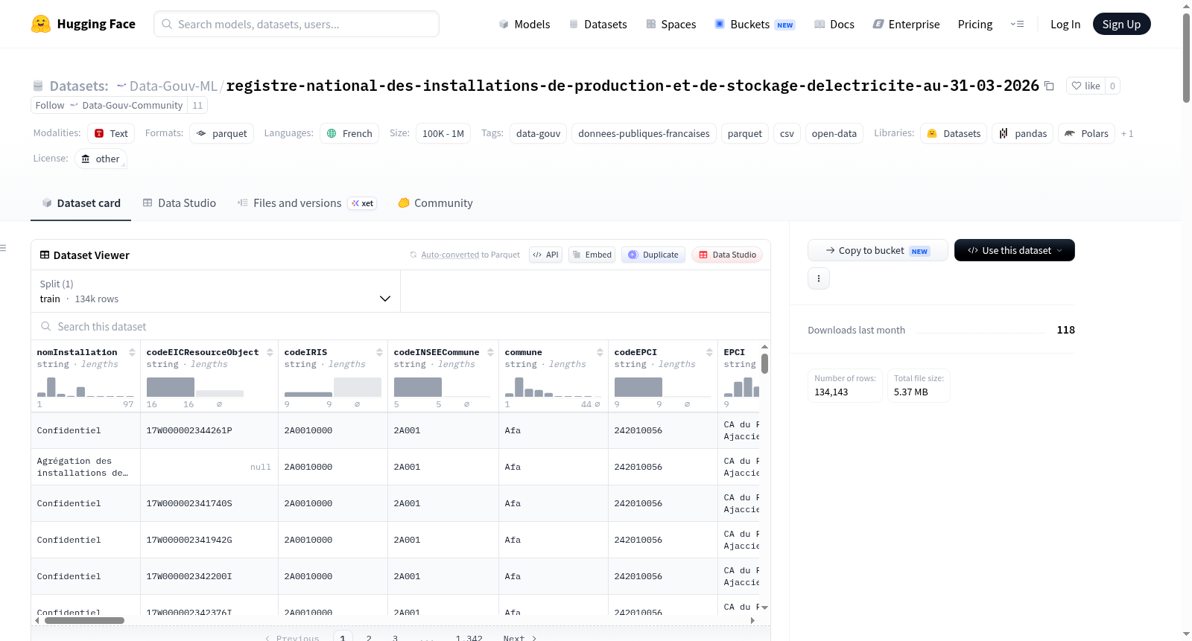Open the Community tab
Viewport: 1192px width, 641px height.
pyautogui.click(x=436, y=202)
